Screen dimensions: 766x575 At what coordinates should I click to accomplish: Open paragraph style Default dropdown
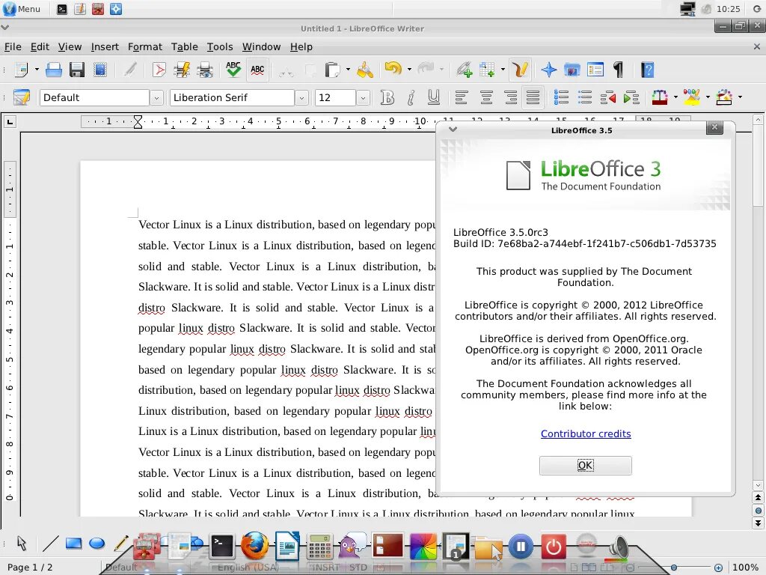pyautogui.click(x=156, y=98)
